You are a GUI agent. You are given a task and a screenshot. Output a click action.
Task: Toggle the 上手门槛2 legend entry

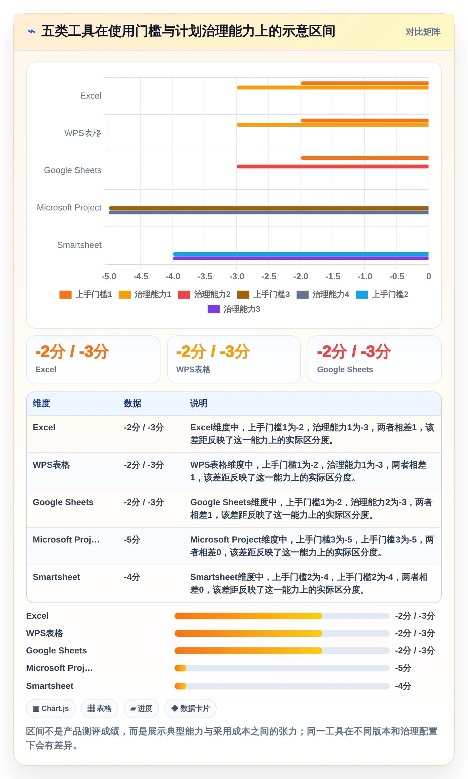point(382,295)
